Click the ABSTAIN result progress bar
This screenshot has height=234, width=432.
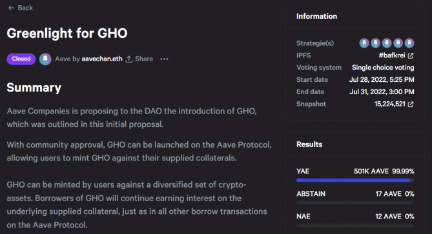click(x=355, y=203)
